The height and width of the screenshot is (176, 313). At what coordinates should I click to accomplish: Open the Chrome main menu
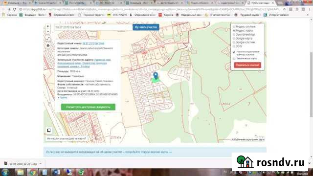[309, 9]
